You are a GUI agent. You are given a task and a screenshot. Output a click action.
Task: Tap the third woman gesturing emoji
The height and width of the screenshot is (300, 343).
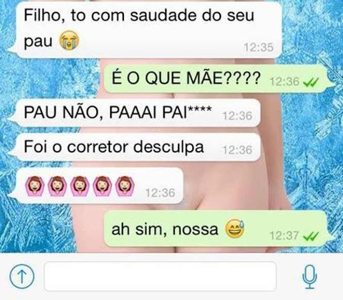[x=80, y=186]
